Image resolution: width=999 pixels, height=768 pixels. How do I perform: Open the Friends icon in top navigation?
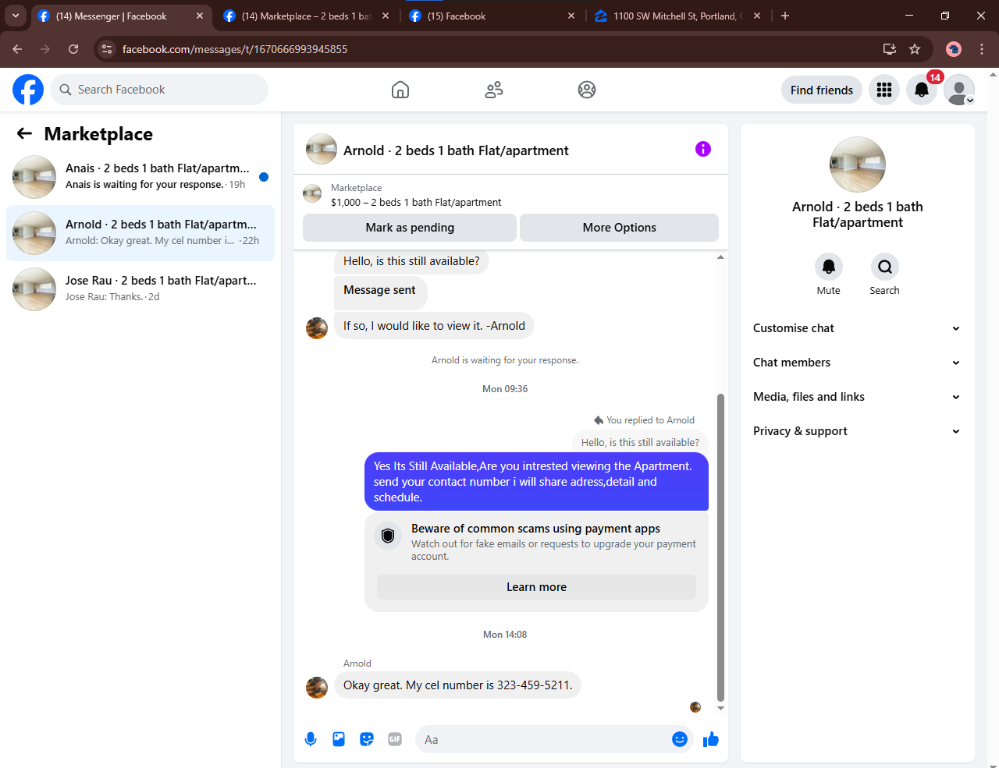click(494, 90)
